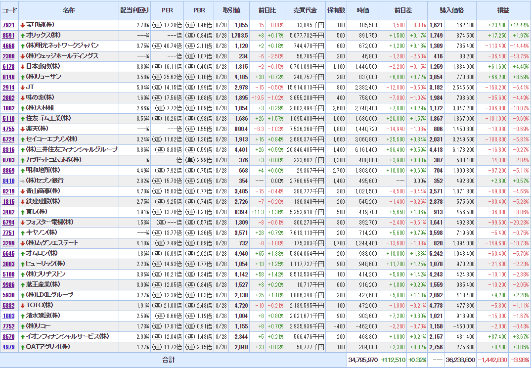Click the green up arrow beside キヤノン(株)
This screenshot has height=368, width=531.
pos(23,232)
